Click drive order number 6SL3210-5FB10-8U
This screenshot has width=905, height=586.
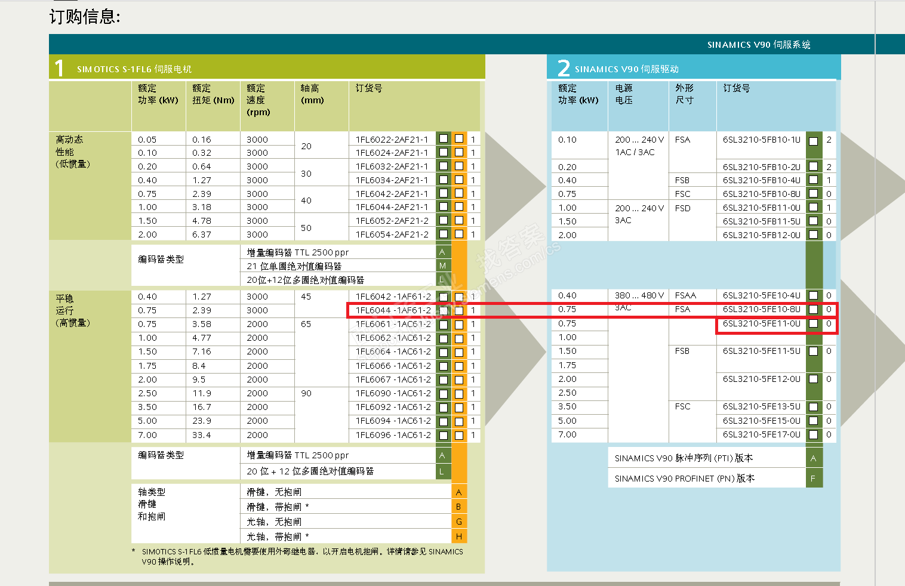762,194
